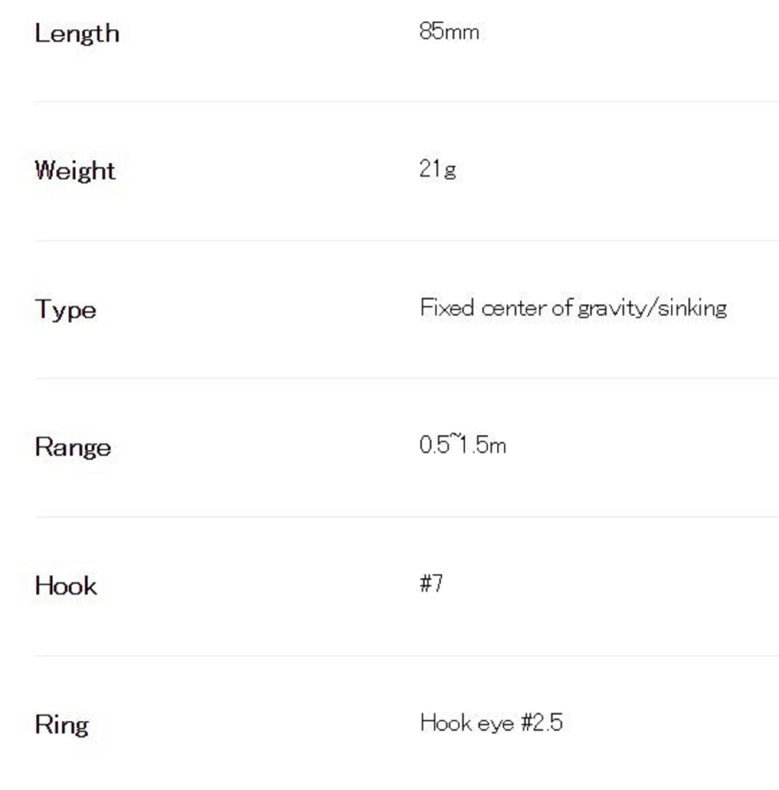Click the Ring specification label
Screen dimensions: 779x790
pos(61,724)
